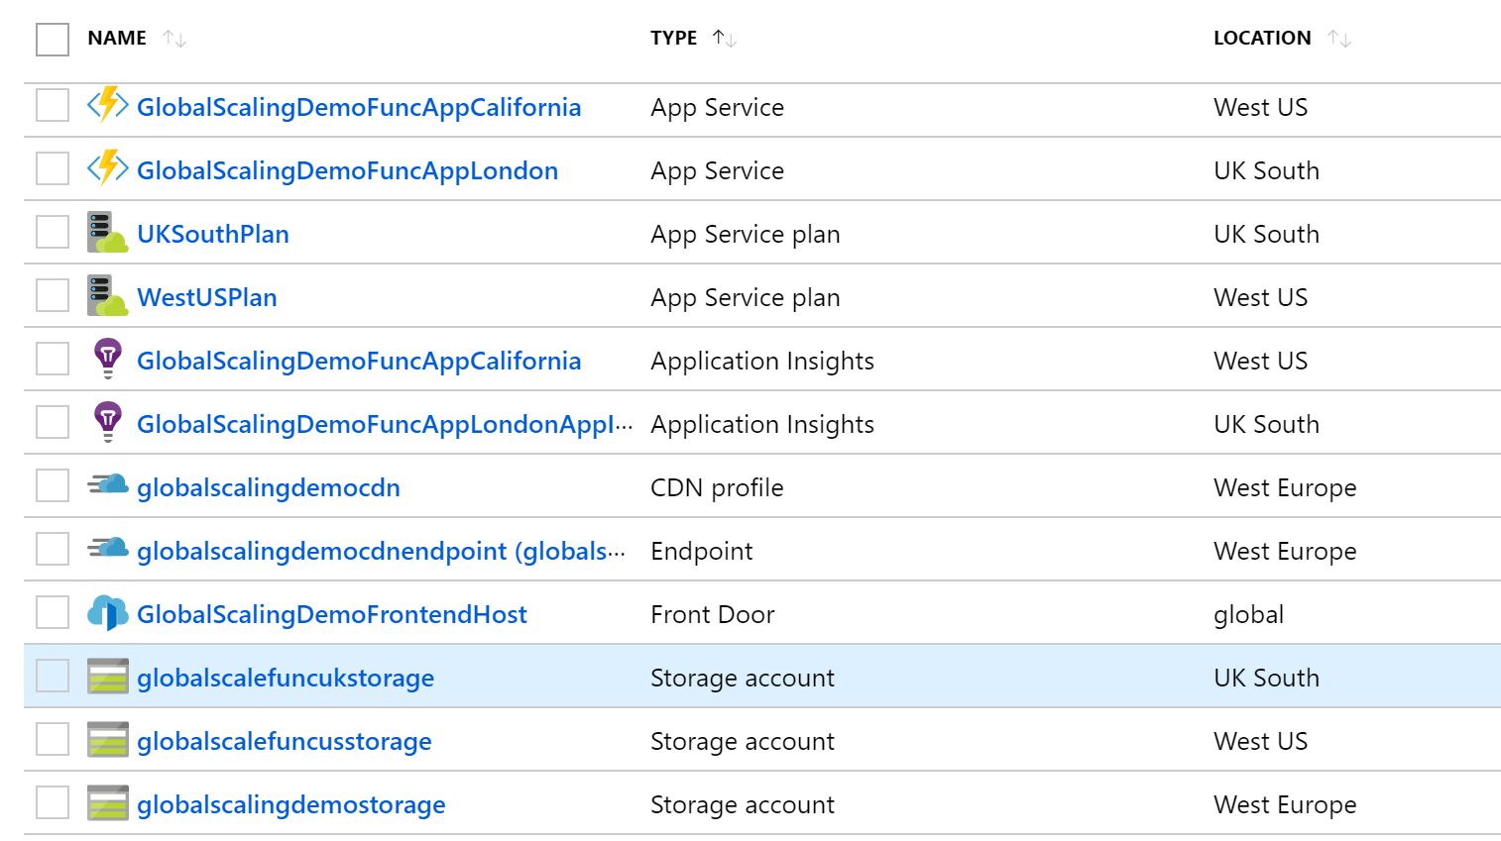Select the globalscalingdemostorage checkbox
Screen dimensions: 1501x841
click(x=53, y=802)
